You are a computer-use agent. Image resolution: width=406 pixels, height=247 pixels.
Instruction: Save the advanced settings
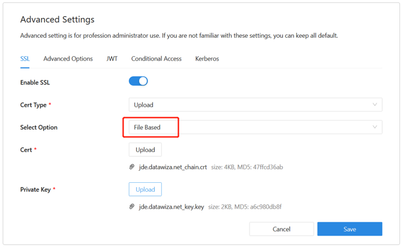pyautogui.click(x=350, y=229)
